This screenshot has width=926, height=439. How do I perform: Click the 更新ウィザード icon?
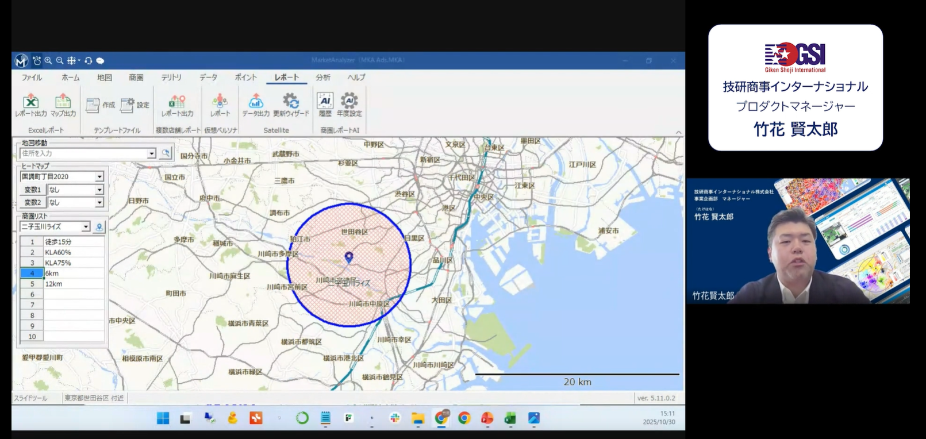tap(291, 105)
